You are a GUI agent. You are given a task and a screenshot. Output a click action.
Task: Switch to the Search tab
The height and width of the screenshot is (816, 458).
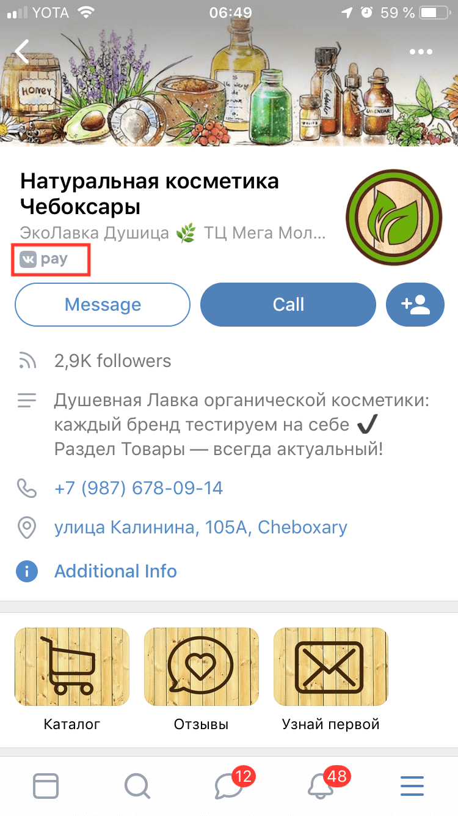pyautogui.click(x=137, y=785)
